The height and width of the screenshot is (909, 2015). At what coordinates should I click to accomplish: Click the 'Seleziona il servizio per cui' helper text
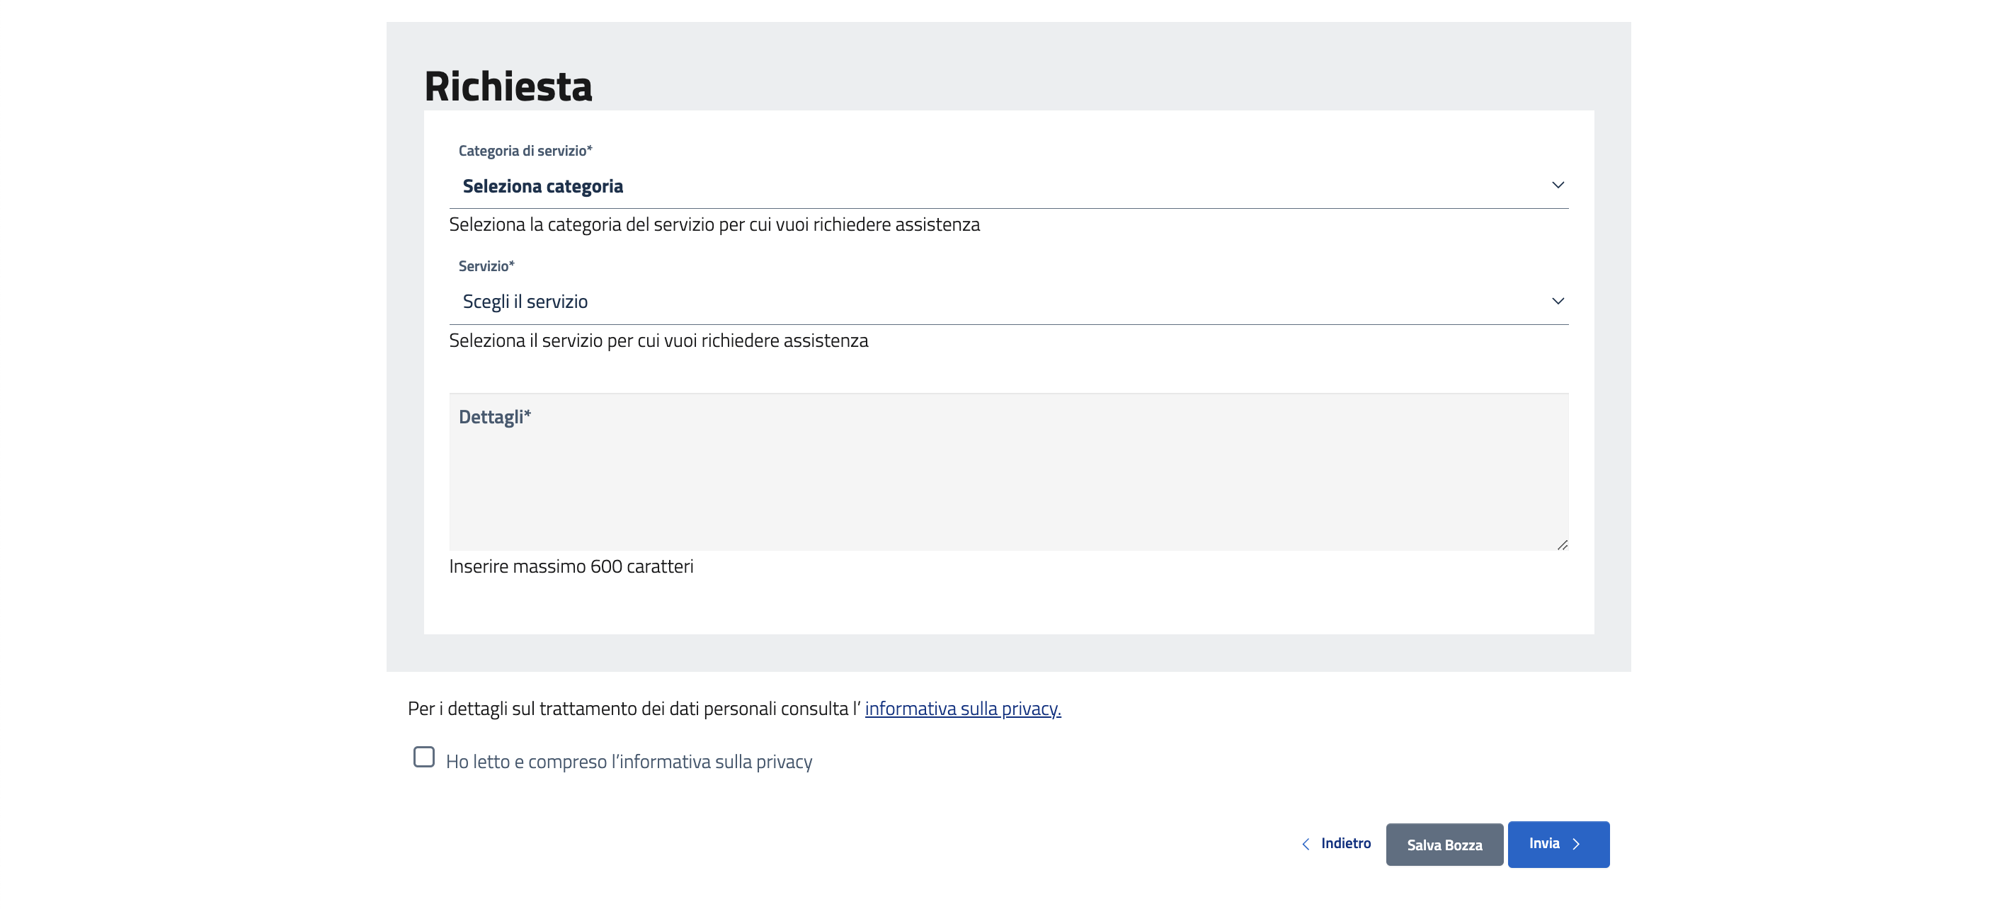658,341
